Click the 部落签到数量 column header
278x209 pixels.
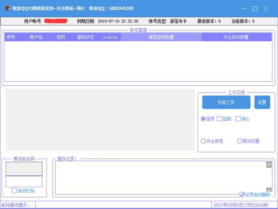pyautogui.click(x=161, y=37)
